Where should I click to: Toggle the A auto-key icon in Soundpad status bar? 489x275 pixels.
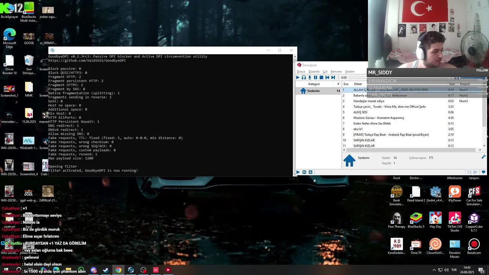pyautogui.click(x=310, y=172)
